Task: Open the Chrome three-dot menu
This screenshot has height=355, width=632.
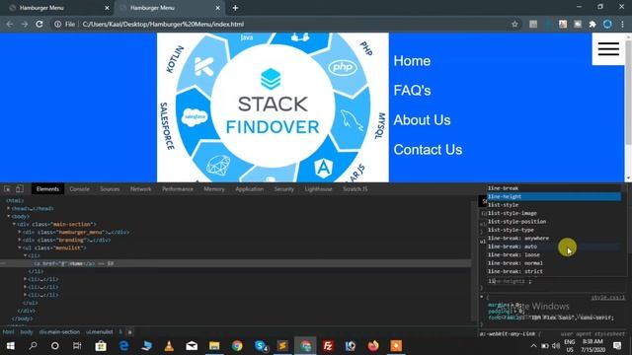Action: click(622, 24)
